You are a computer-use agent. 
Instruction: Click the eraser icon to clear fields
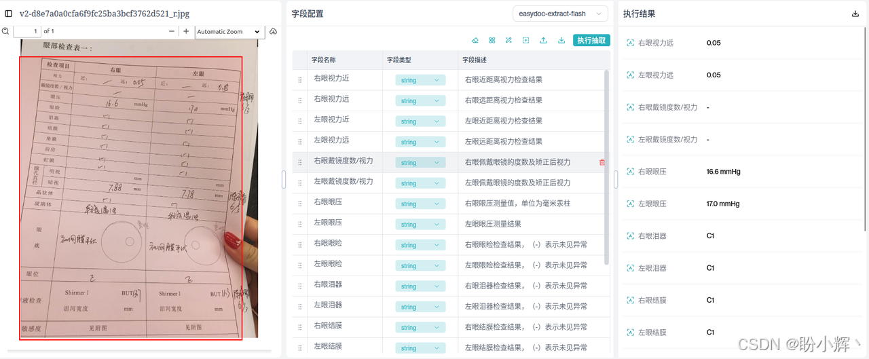point(475,40)
